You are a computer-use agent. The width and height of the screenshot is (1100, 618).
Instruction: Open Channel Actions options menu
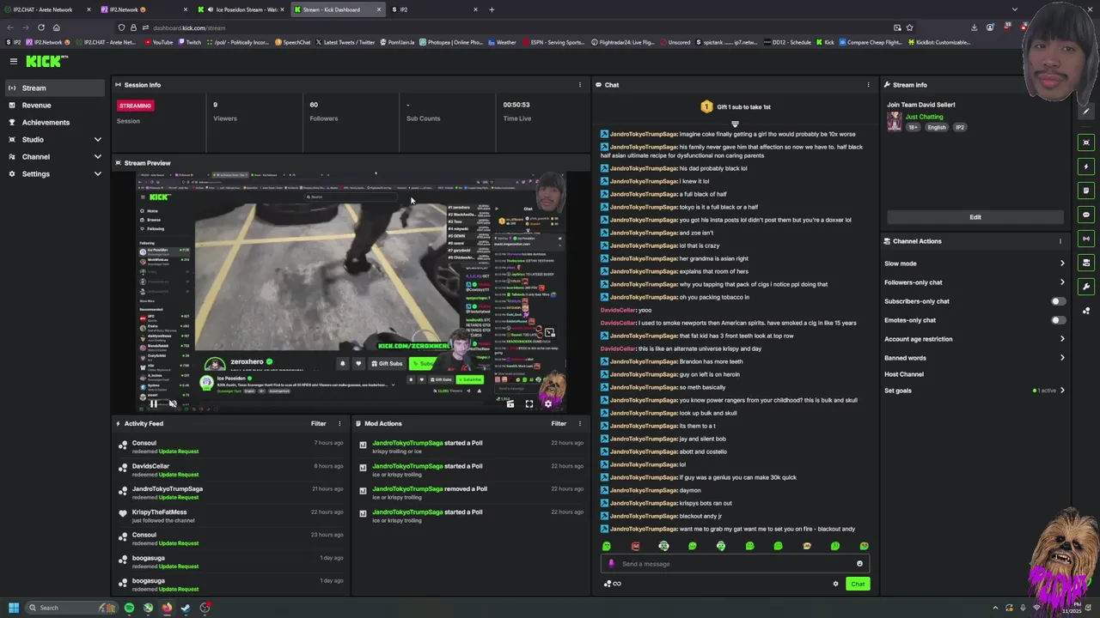[x=1060, y=241]
